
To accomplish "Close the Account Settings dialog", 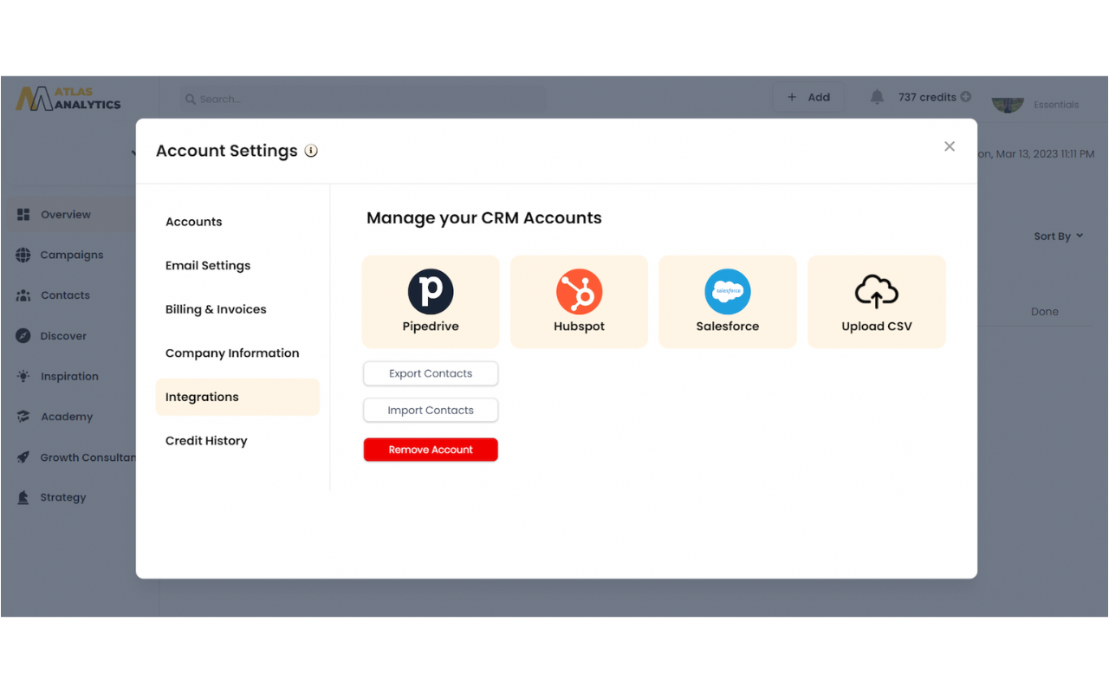I will coord(950,146).
